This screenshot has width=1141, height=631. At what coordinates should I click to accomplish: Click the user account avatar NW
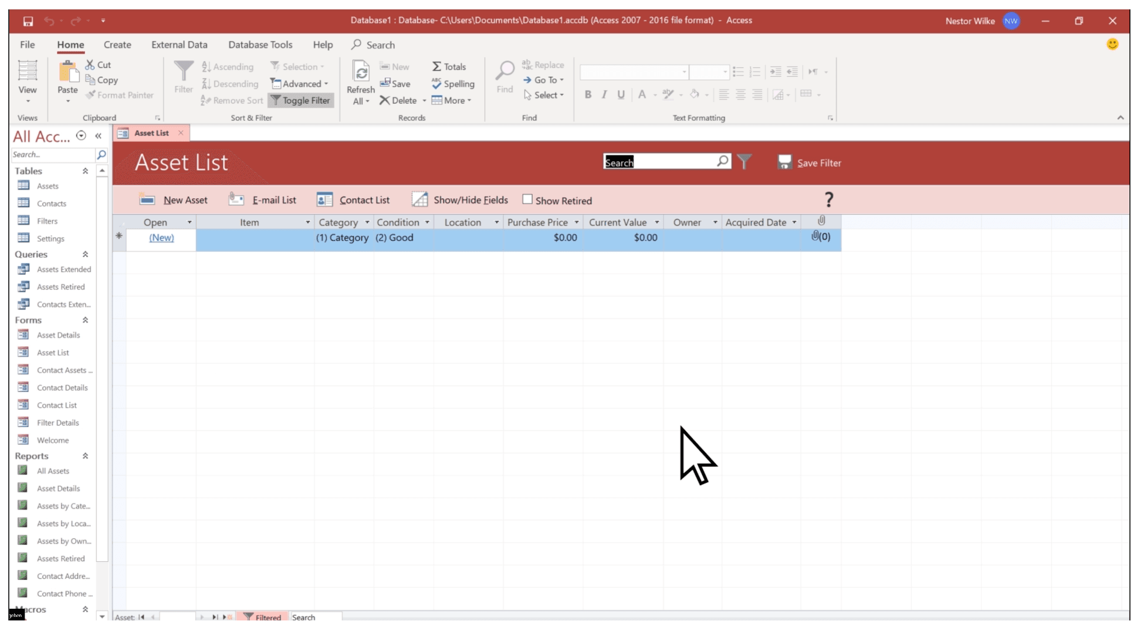pyautogui.click(x=1011, y=21)
